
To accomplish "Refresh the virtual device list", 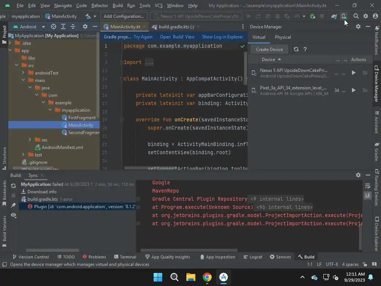I will pyautogui.click(x=296, y=50).
